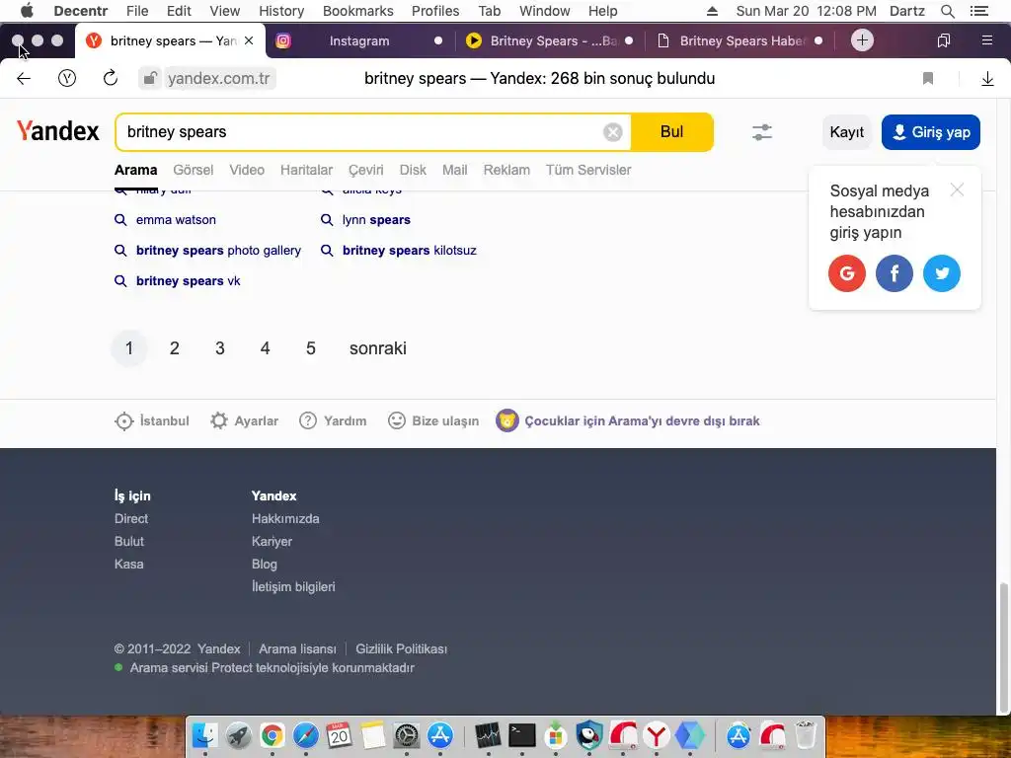1011x758 pixels.
Task: Open the Hakkımızda footer link
Action: [285, 519]
